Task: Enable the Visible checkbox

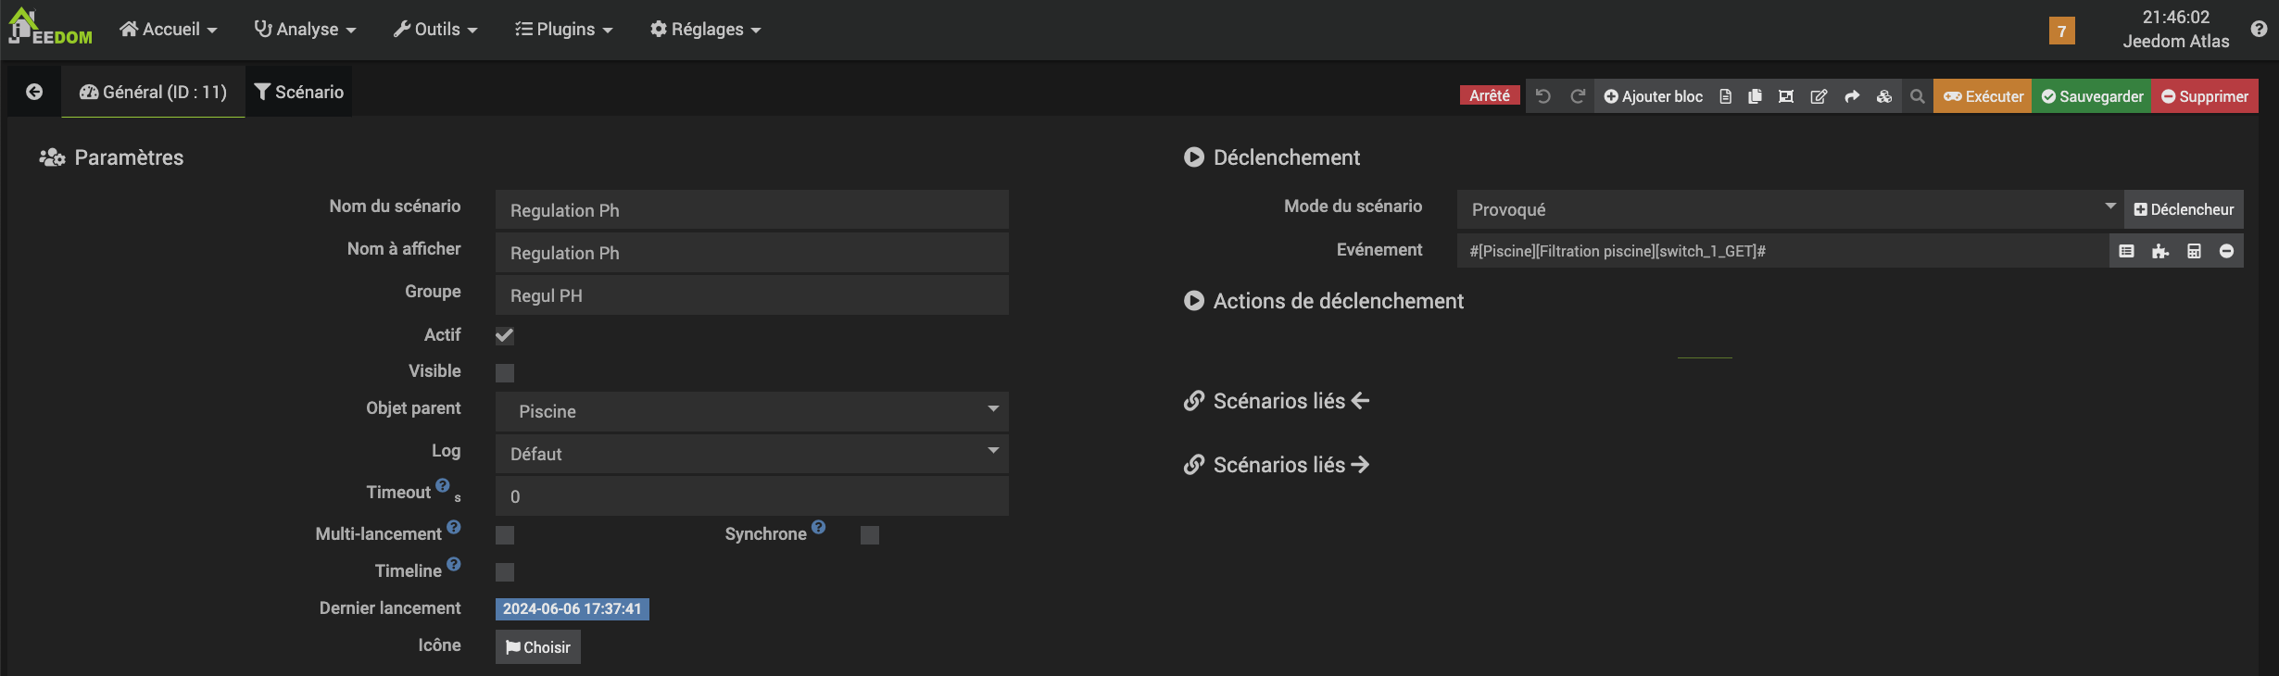Action: [x=505, y=372]
